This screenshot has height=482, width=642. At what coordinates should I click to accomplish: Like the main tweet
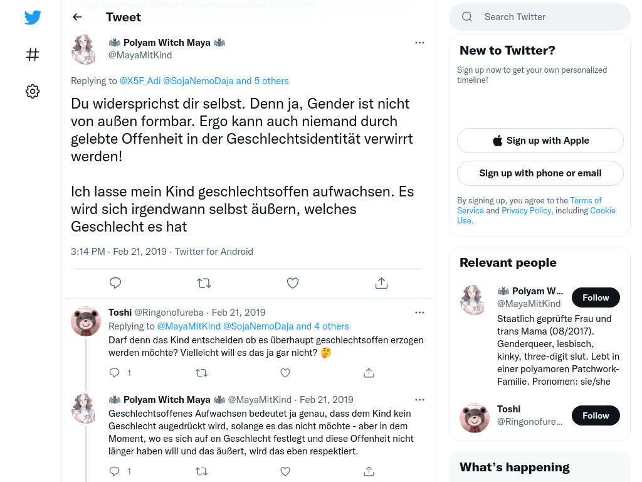click(x=292, y=283)
